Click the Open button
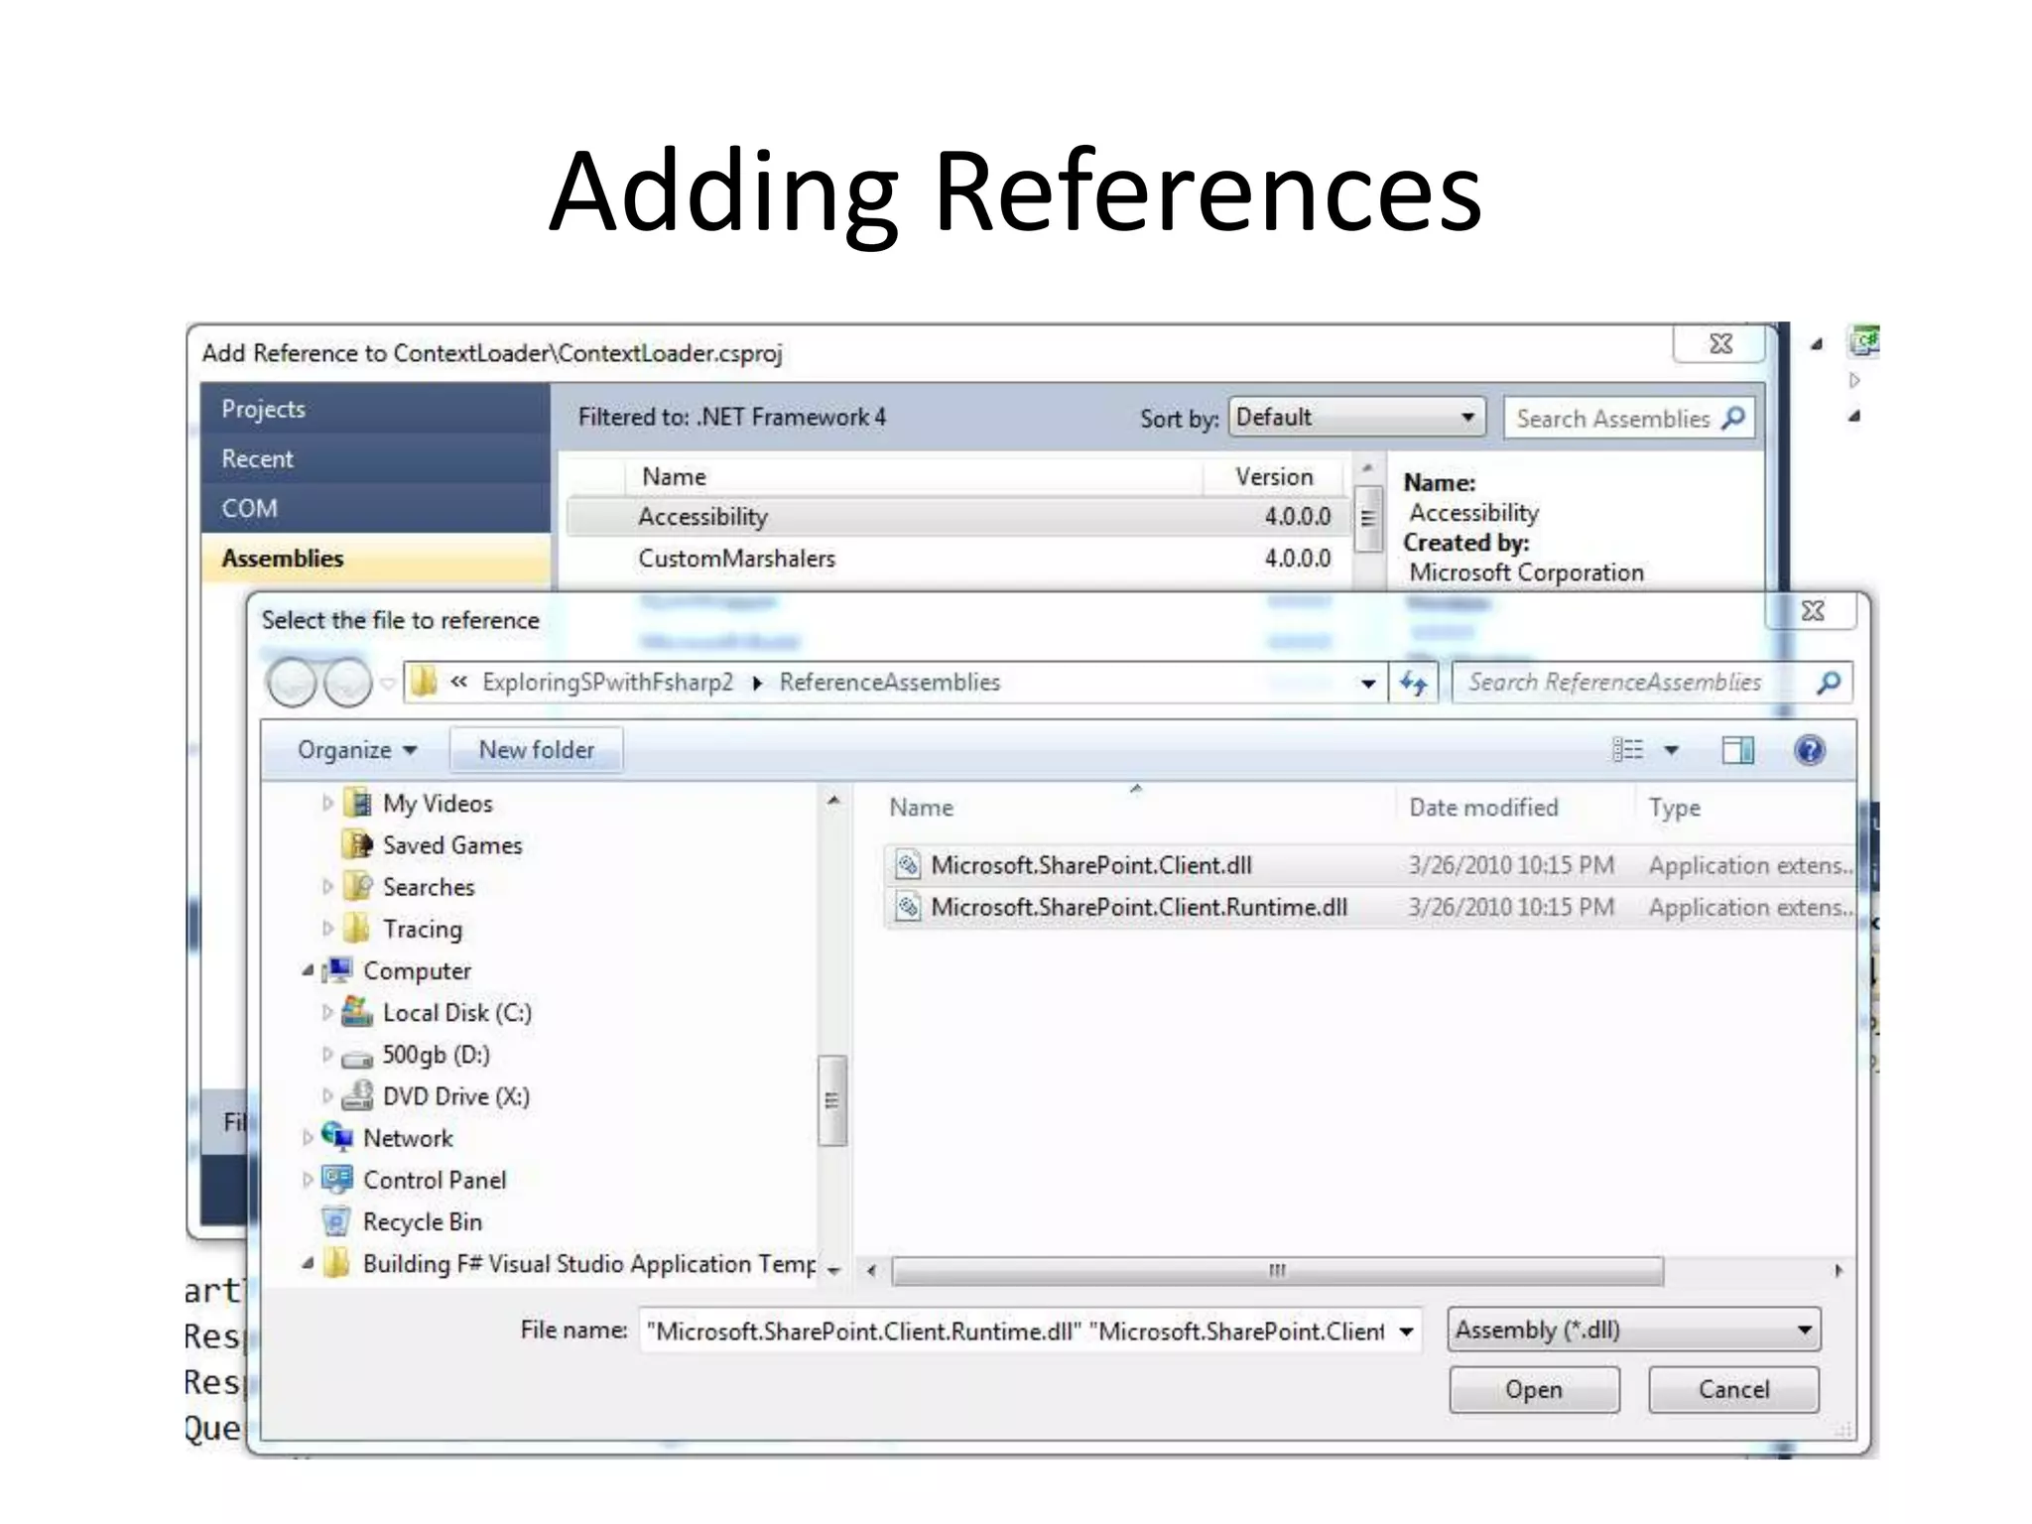The width and height of the screenshot is (2032, 1524). [1533, 1389]
